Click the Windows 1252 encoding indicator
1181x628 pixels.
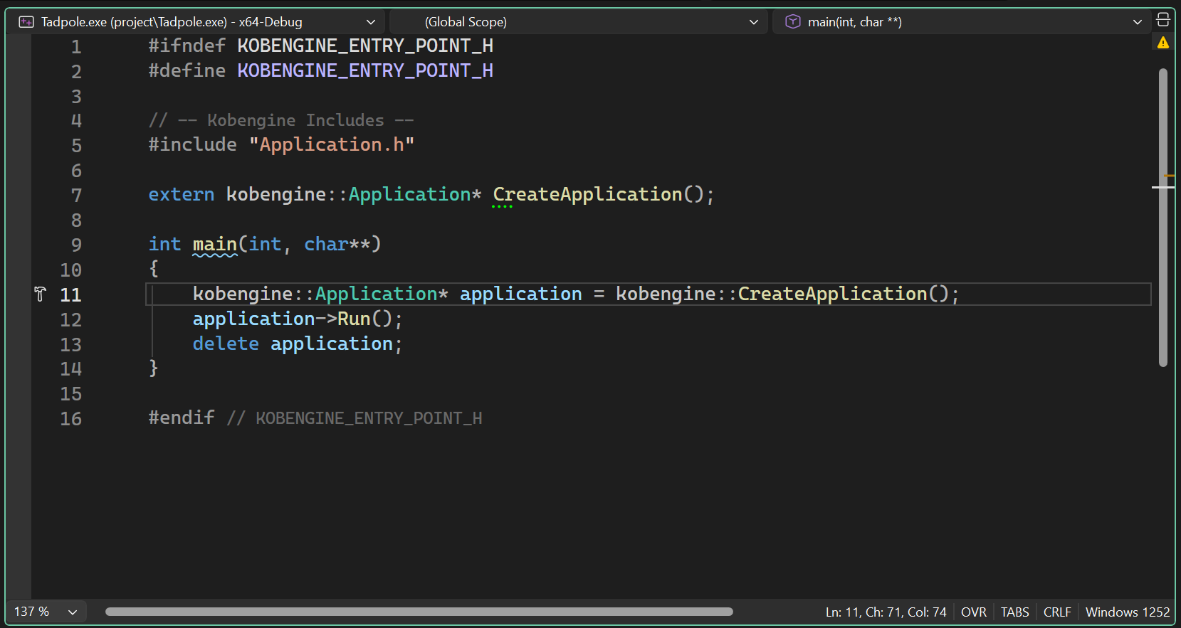[1127, 612]
